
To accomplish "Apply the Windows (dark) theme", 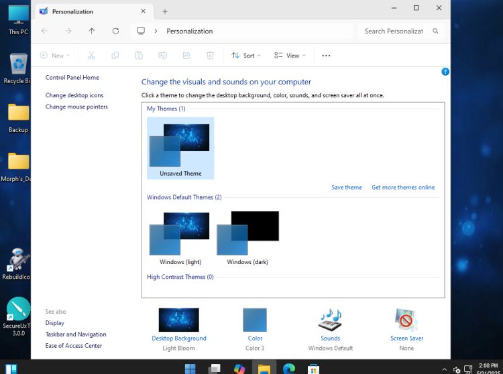I will coord(247,238).
